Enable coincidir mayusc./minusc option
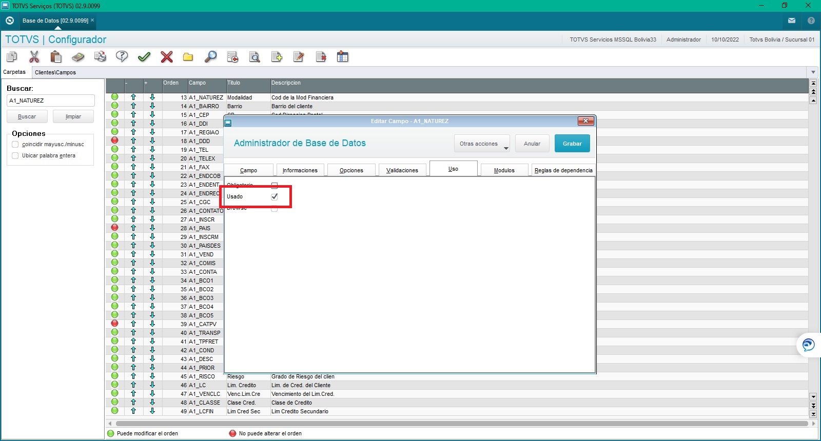Image resolution: width=821 pixels, height=441 pixels. click(x=15, y=145)
